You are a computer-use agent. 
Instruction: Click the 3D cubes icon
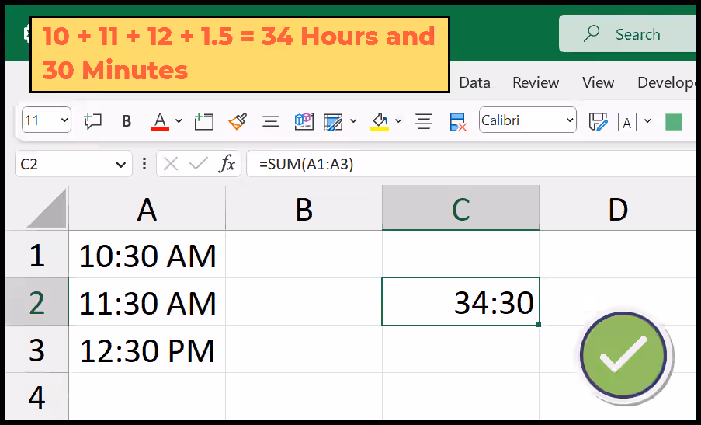[x=304, y=120]
